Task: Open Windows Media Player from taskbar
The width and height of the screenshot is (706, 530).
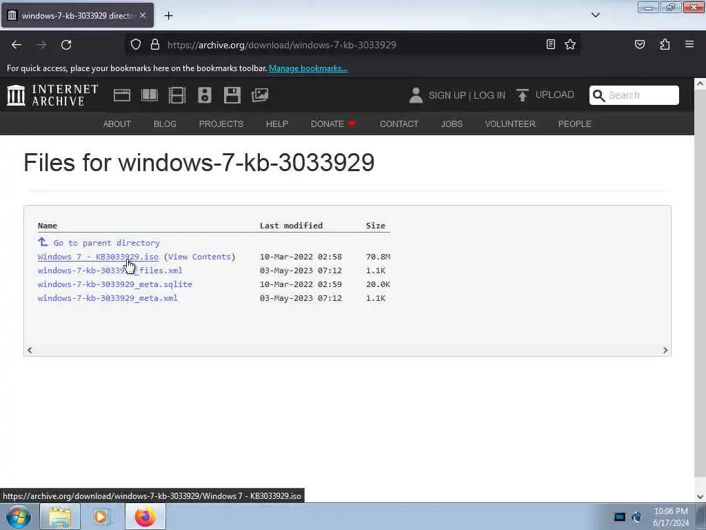Action: click(101, 516)
